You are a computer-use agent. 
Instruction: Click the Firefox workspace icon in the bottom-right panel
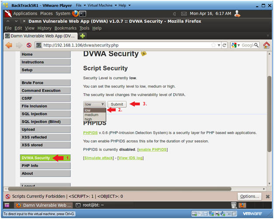tap(242, 205)
